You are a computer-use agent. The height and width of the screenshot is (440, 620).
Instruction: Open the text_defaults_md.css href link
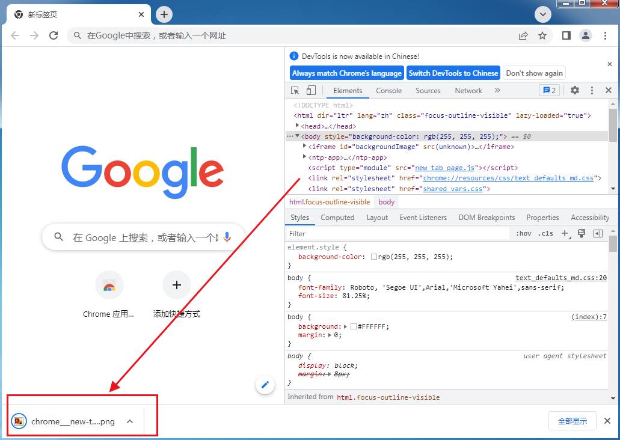(x=508, y=178)
